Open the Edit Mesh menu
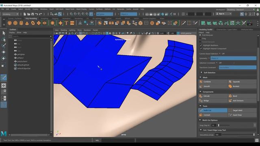This screenshot has height=146, width=260. tap(60, 9)
